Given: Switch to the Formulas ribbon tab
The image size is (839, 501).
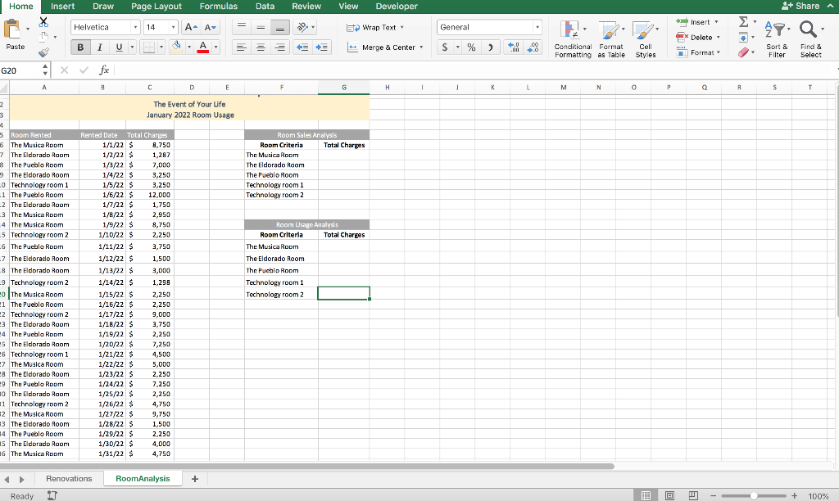Looking at the screenshot, I should pos(218,7).
